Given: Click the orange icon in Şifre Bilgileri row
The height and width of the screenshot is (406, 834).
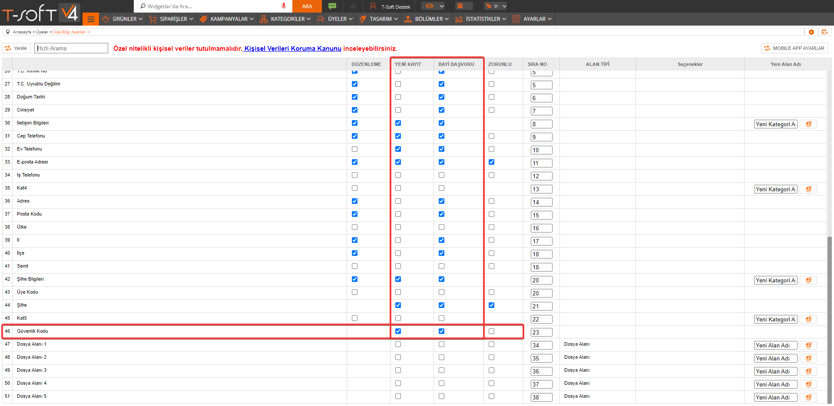Looking at the screenshot, I should point(808,280).
